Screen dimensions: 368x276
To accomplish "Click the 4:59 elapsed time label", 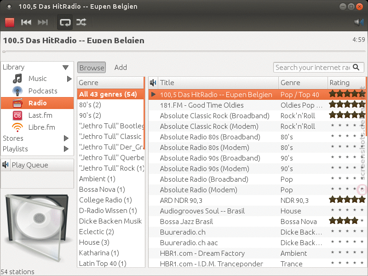I will (x=359, y=40).
